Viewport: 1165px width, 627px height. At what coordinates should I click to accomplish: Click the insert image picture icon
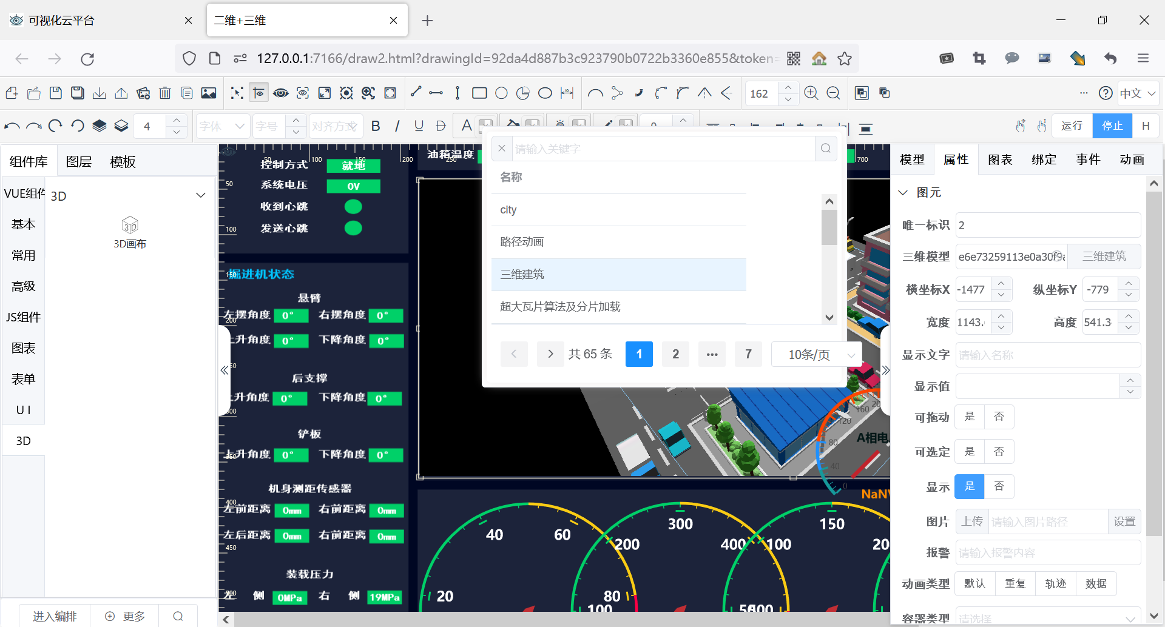click(x=209, y=93)
